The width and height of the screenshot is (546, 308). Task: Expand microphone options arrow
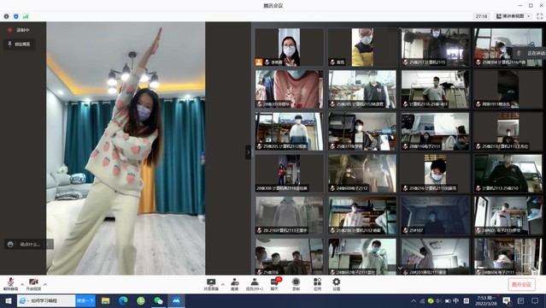22,284
